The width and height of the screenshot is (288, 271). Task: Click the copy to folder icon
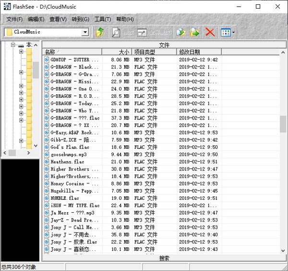[181, 32]
